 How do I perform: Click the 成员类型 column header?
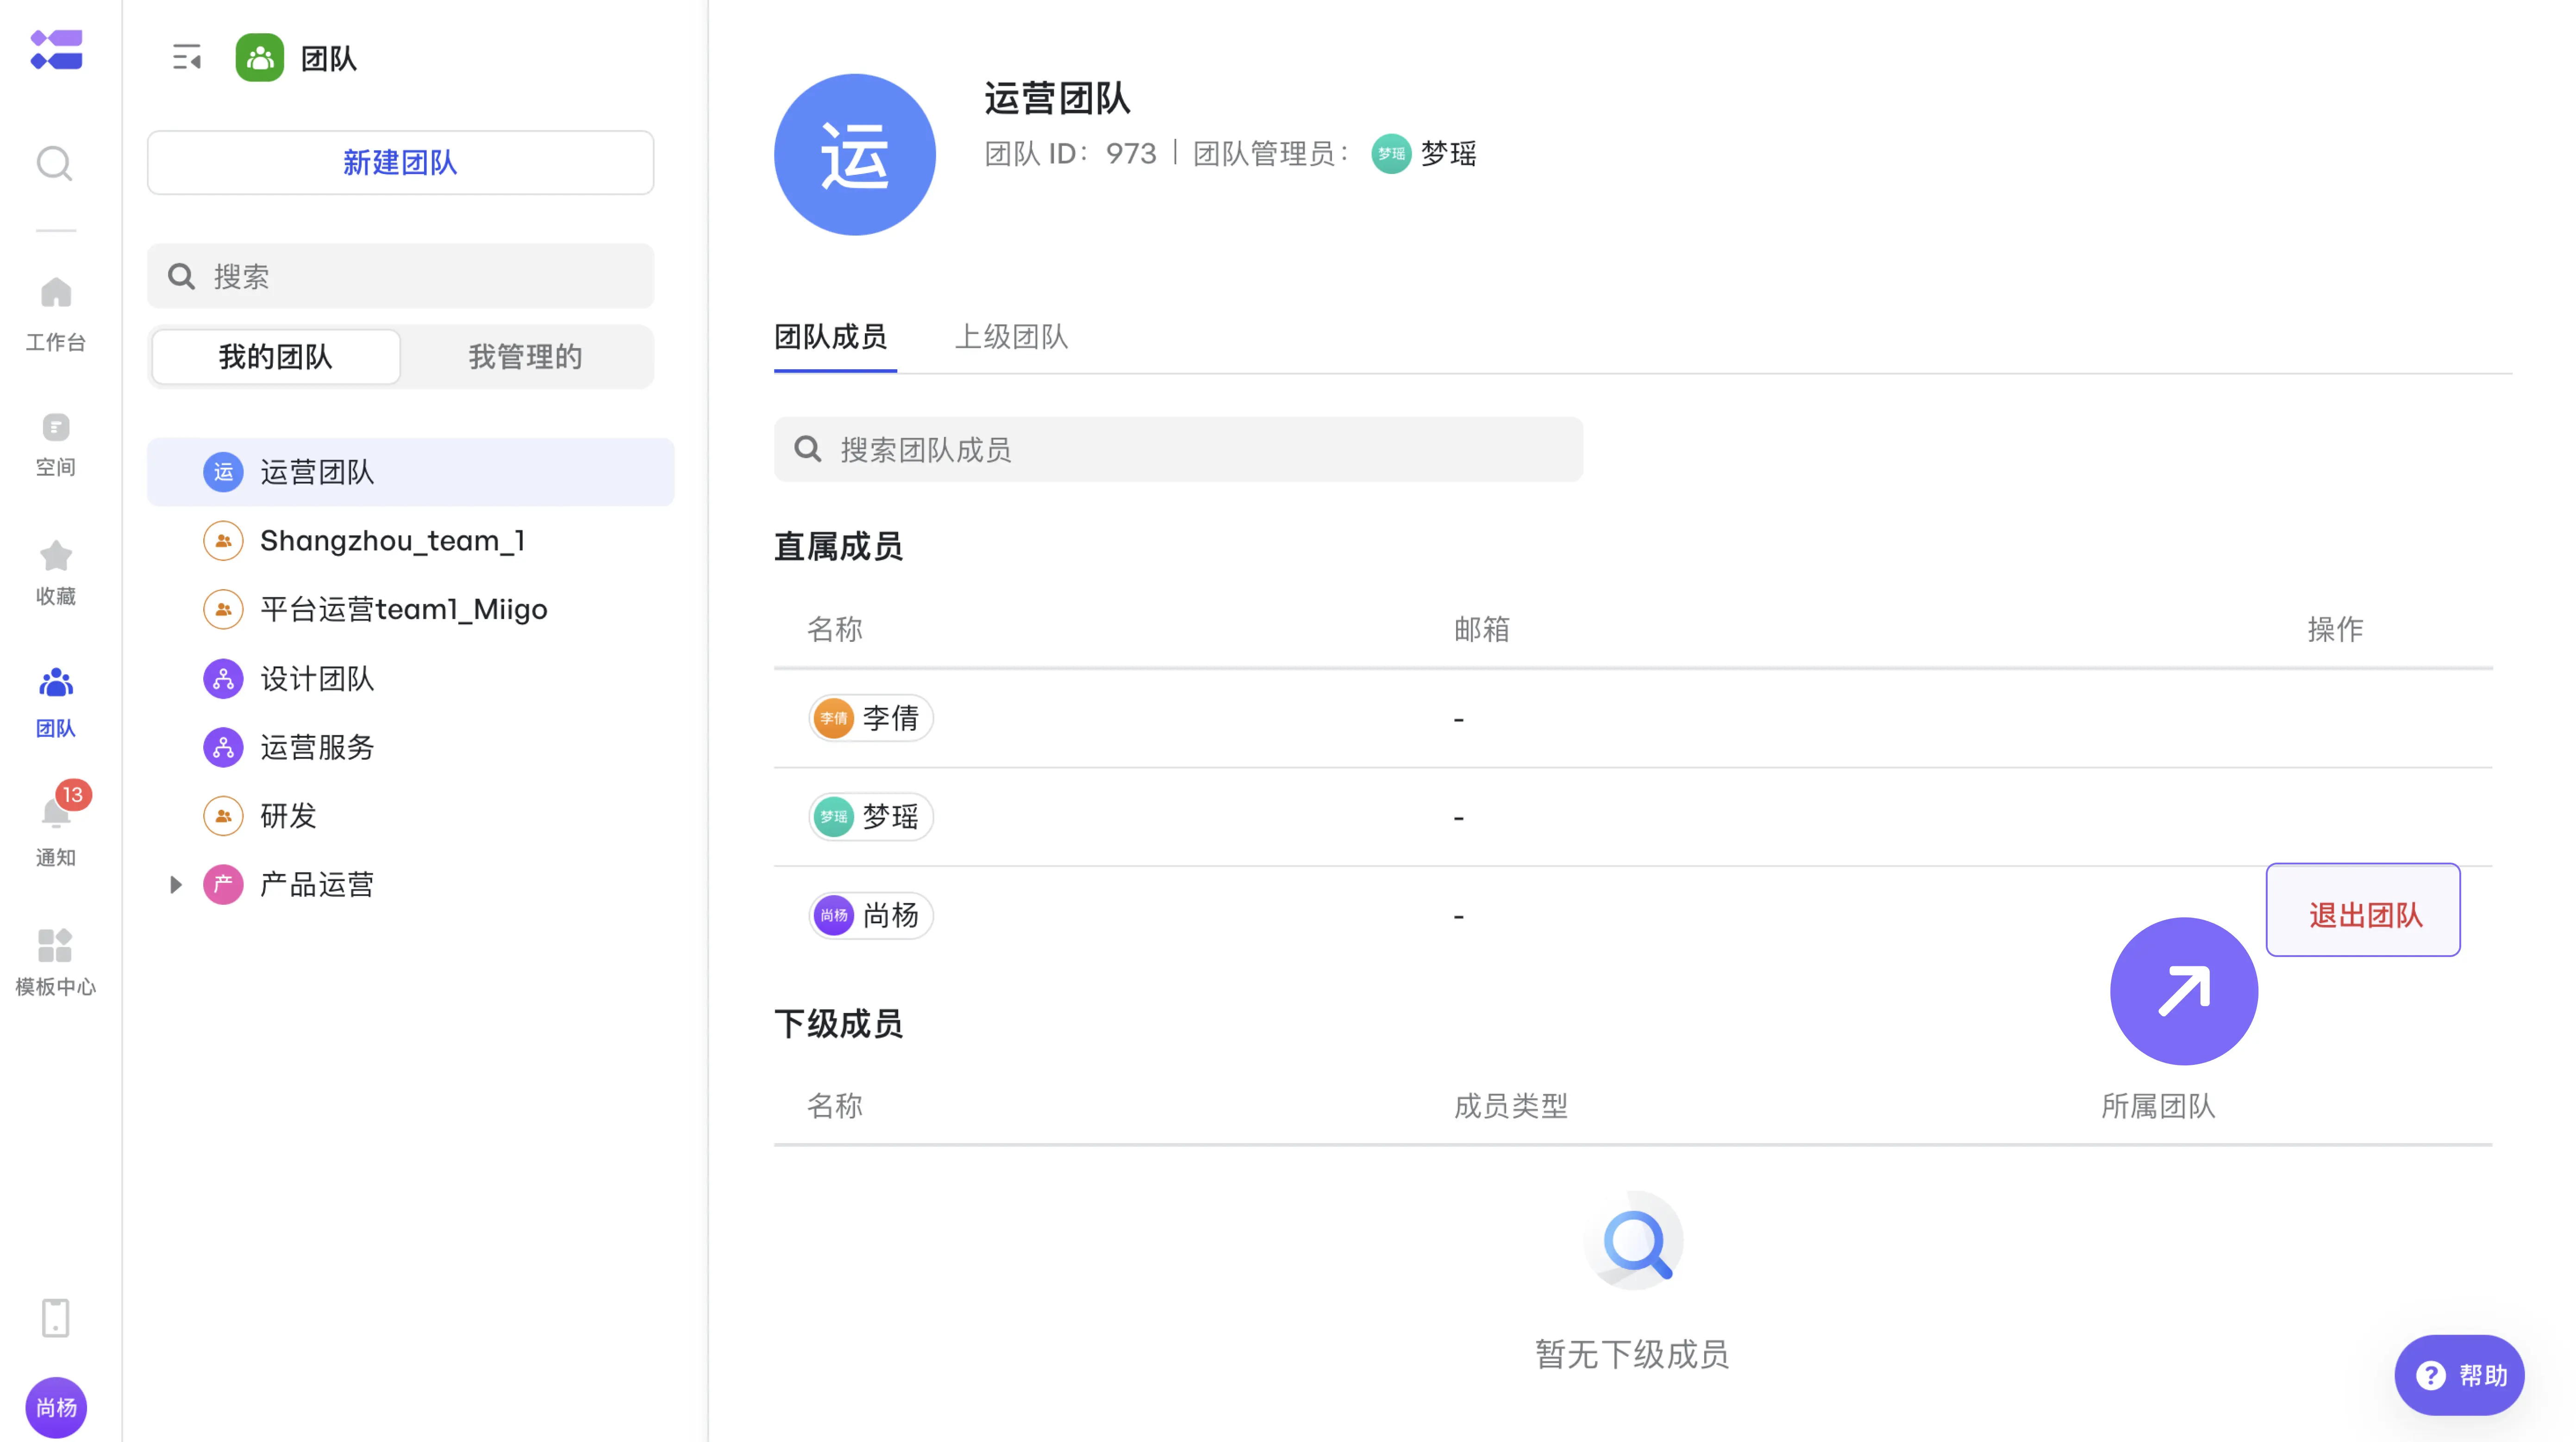[1511, 1106]
